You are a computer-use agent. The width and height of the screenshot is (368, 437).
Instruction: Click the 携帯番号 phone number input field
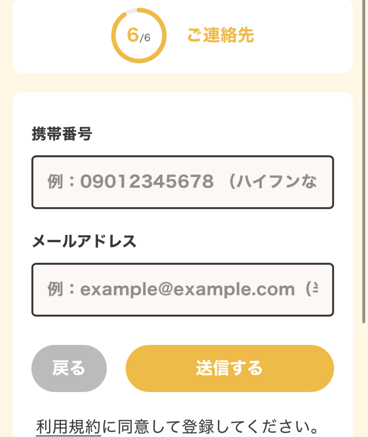[183, 182]
